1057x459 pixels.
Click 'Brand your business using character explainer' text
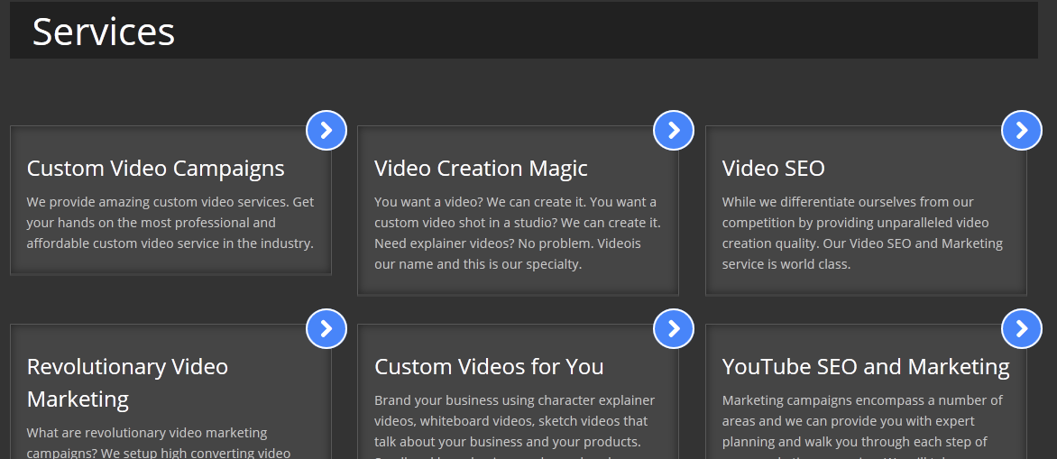(514, 400)
